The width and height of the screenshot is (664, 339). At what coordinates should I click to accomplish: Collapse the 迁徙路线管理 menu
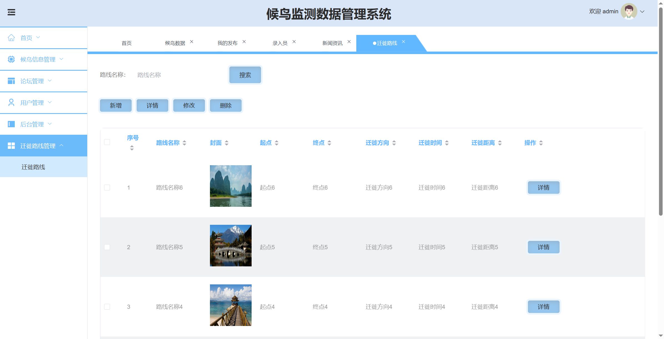(x=61, y=145)
